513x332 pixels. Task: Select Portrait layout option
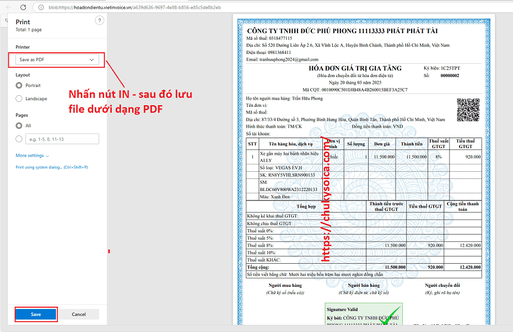[x=19, y=85]
